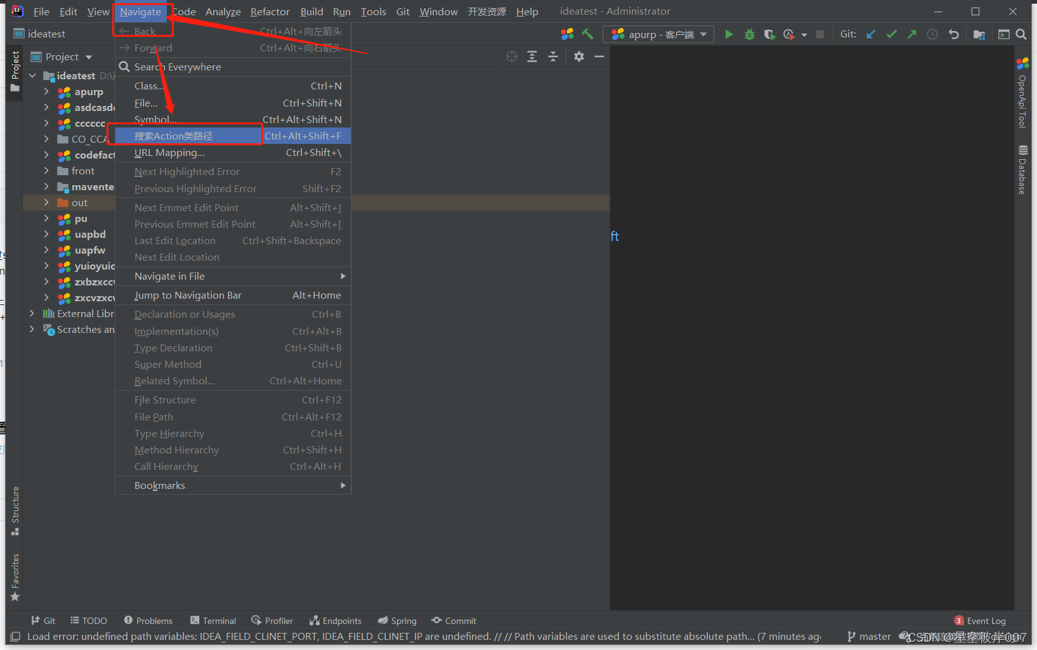Collapse all in Project panel
The width and height of the screenshot is (1037, 650).
[553, 56]
